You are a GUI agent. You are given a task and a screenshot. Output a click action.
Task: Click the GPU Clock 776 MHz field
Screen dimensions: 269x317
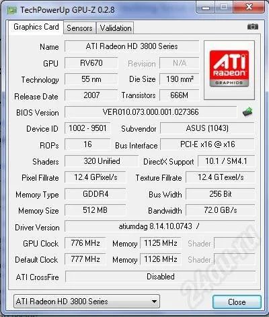(85, 243)
